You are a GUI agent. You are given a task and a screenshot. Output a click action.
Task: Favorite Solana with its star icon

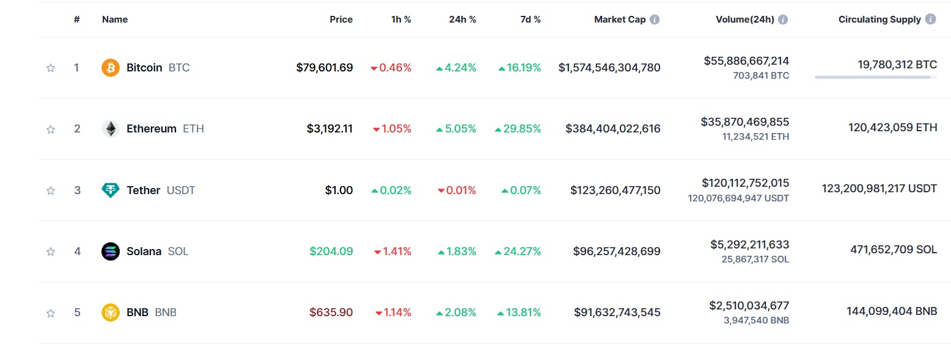(51, 251)
